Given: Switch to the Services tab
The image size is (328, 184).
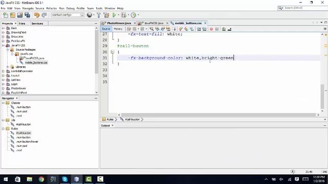Looking at the screenshot, I should [x=37, y=24].
